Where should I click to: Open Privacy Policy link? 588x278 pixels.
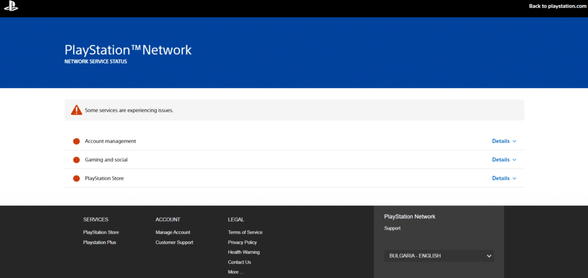[242, 242]
